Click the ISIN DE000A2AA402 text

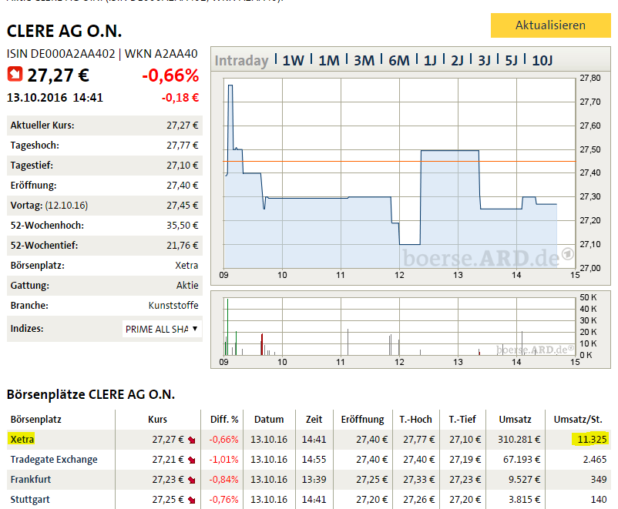(x=61, y=54)
